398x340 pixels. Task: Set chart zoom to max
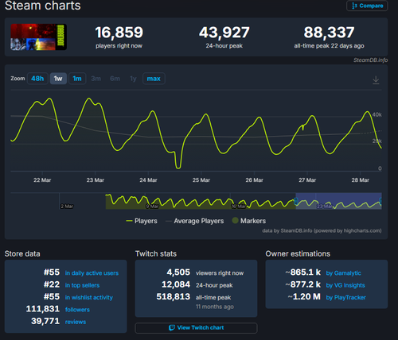click(154, 79)
